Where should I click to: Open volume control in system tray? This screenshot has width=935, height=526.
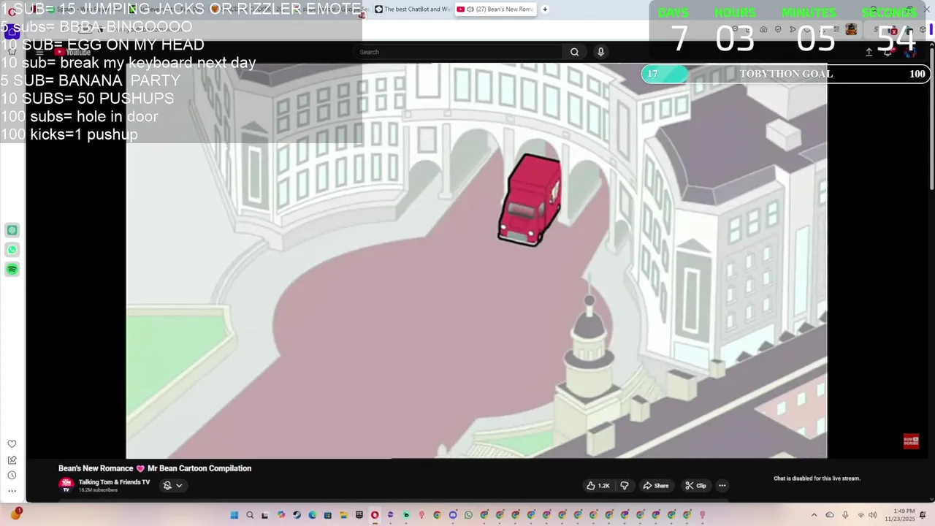(x=872, y=515)
